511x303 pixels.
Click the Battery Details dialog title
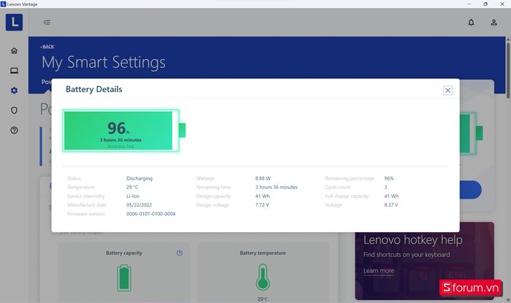click(94, 89)
